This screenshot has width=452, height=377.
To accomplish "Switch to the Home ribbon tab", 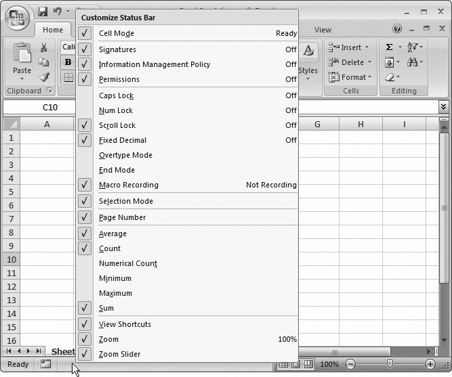I will [53, 30].
